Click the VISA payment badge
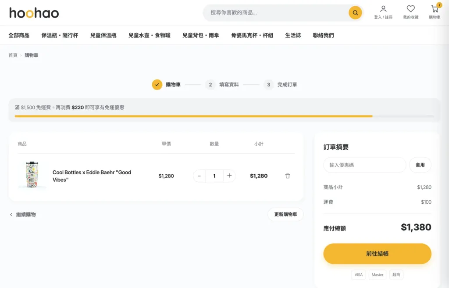449x288 pixels. point(359,274)
